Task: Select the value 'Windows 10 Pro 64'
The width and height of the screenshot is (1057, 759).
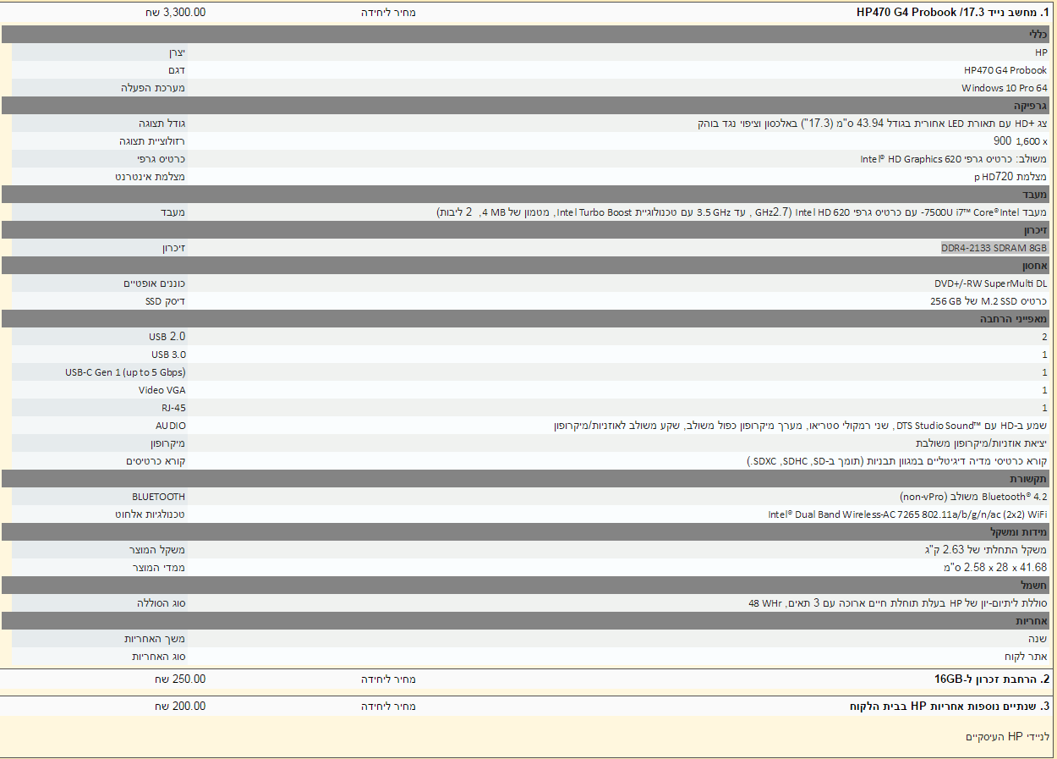Action: [x=1004, y=88]
